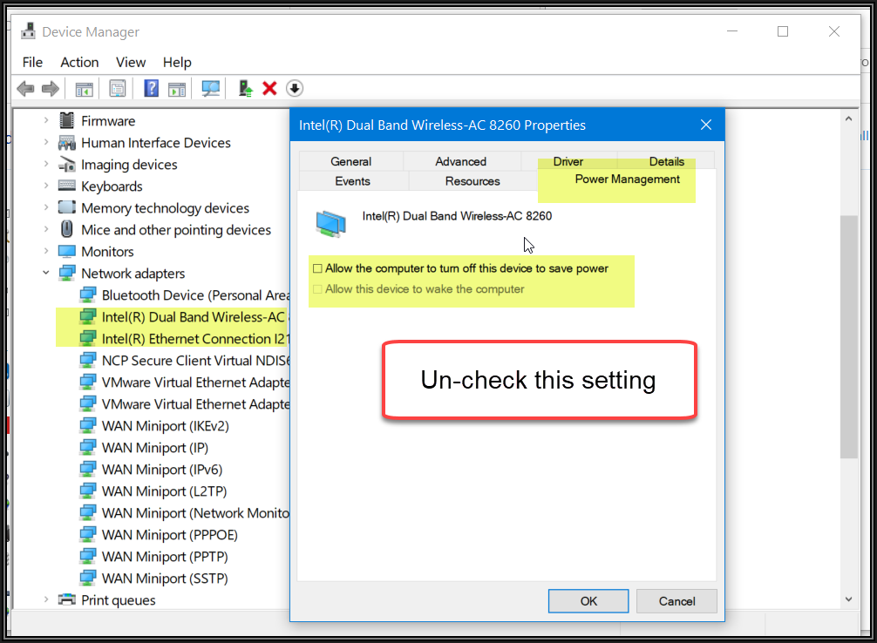Open the View menu
Viewport: 877px width, 643px height.
(x=131, y=62)
